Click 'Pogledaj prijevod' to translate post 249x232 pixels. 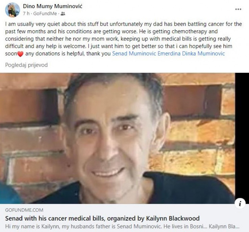tap(26, 65)
